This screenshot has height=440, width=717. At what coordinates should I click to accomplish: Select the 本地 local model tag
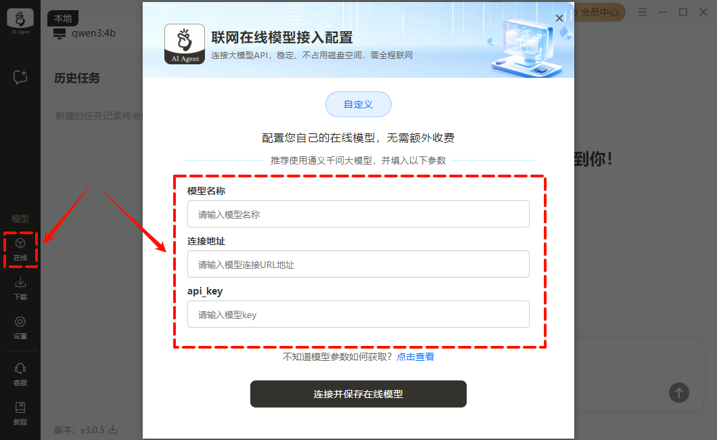63,18
